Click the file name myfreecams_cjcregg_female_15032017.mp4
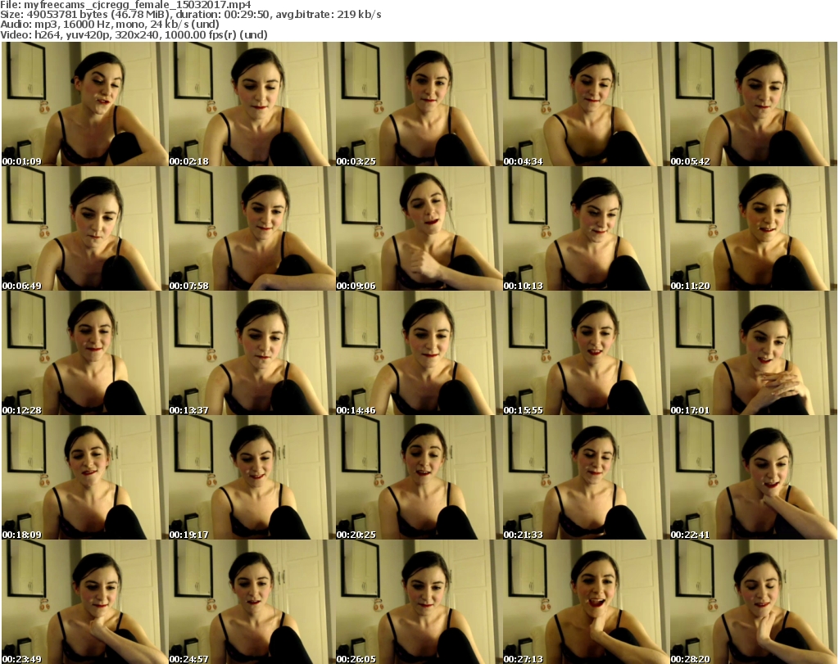The width and height of the screenshot is (839, 664). (x=138, y=5)
